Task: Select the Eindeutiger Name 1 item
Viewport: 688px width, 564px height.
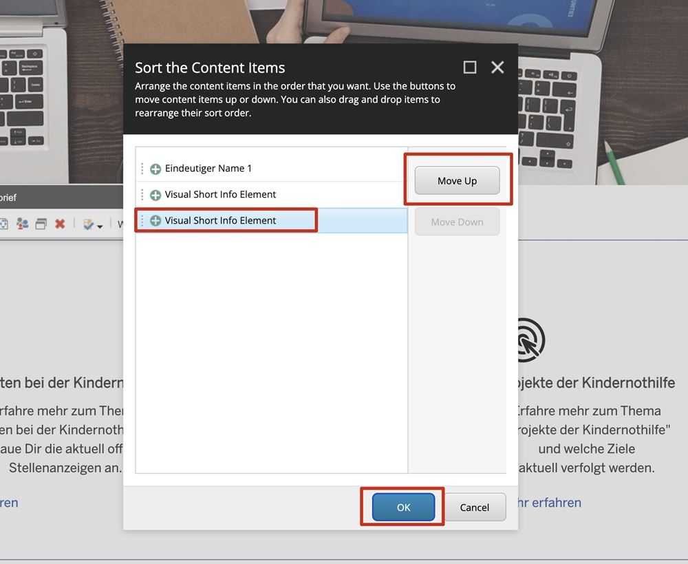Action: click(x=208, y=169)
